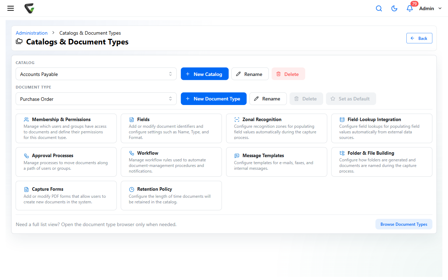The height and width of the screenshot is (280, 448).
Task: Open the Purchase Order document type dropdown
Action: coord(96,99)
